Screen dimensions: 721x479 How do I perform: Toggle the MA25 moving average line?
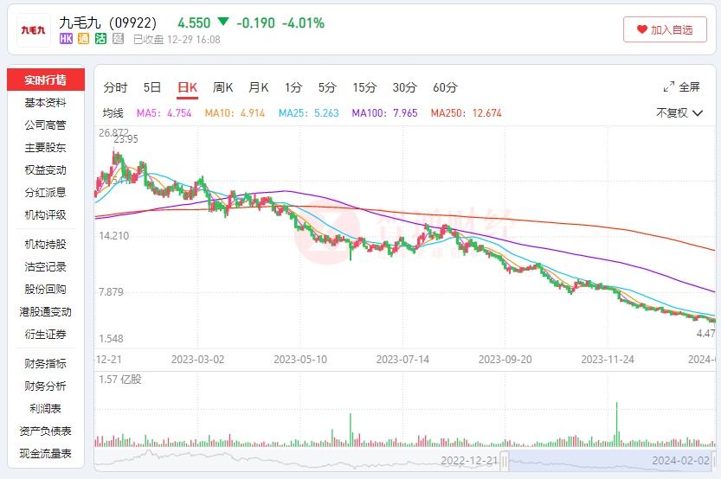tap(308, 113)
